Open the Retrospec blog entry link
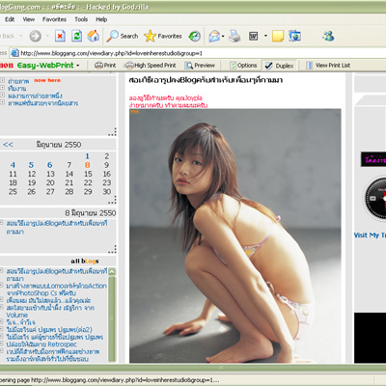This screenshot has width=386, height=386. [41, 344]
